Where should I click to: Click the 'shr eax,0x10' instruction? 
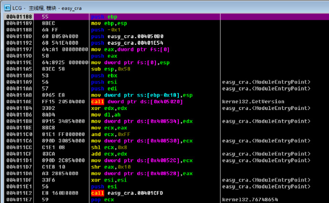(111, 167)
